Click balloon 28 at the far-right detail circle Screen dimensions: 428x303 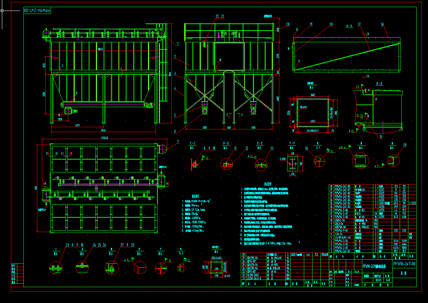405,145
